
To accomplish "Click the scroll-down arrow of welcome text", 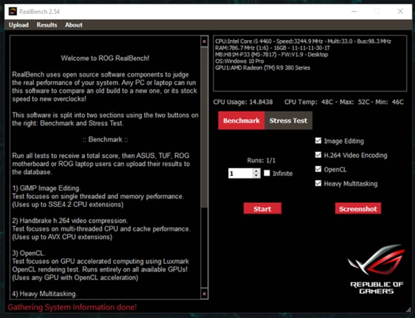I will click(204, 293).
